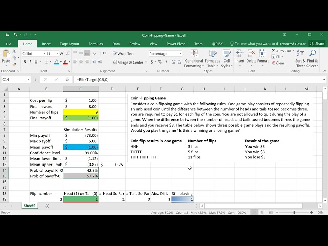This screenshot has height=246, width=328.
Task: Toggle Wrap Text
Action: tap(123, 53)
